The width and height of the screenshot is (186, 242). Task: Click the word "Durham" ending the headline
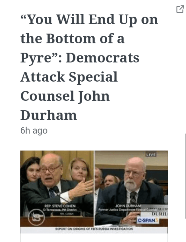(x=49, y=115)
